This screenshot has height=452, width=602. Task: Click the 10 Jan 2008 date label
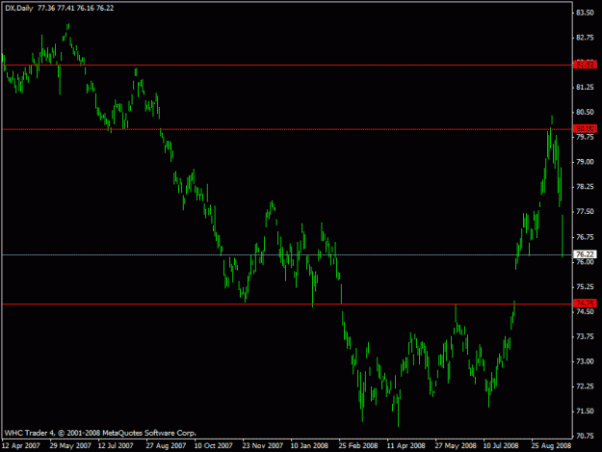click(309, 446)
